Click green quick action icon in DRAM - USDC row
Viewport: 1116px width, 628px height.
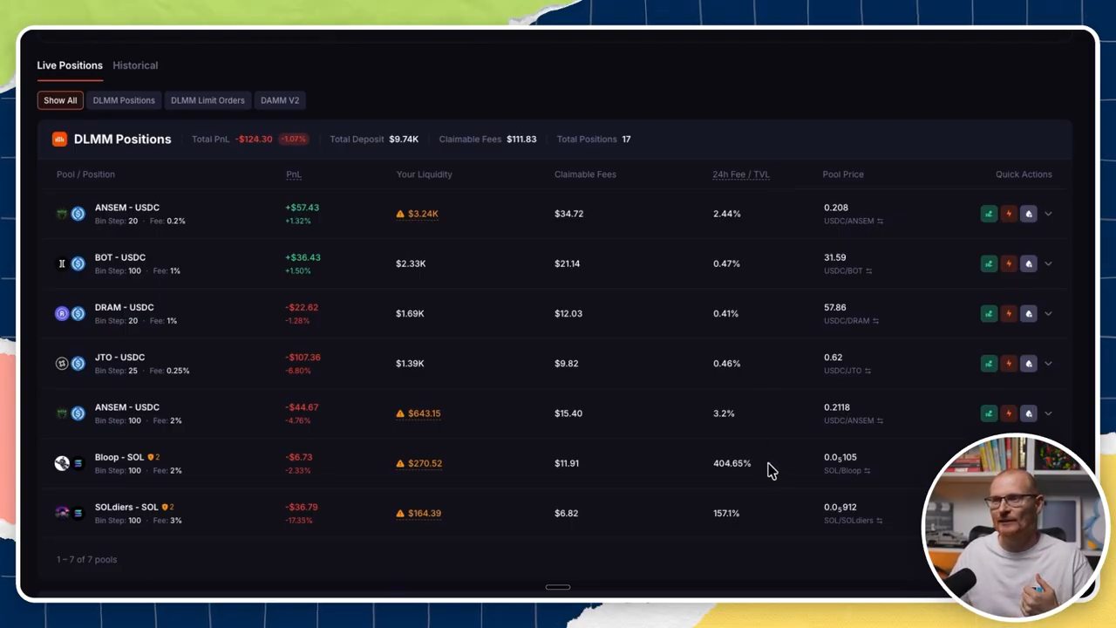tap(989, 313)
